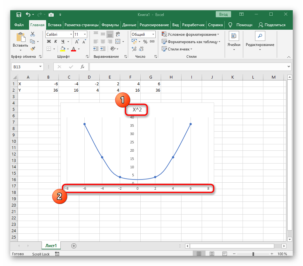The width and height of the screenshot is (303, 266).
Task: Open the font size 11 dropdown
Action: click(x=85, y=34)
